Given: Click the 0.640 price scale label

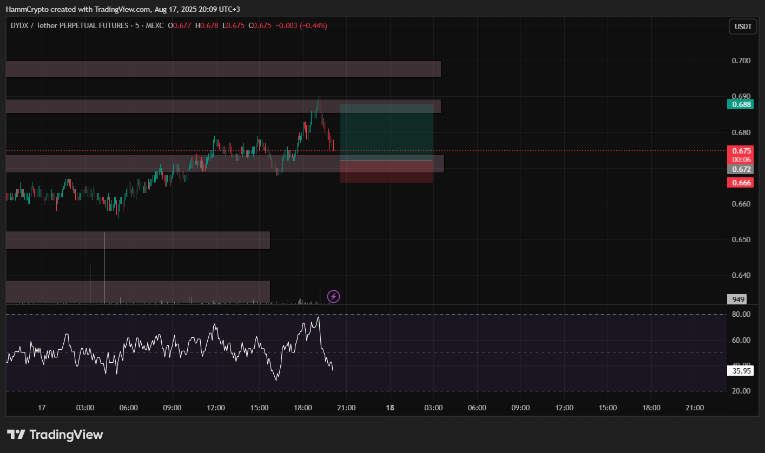Looking at the screenshot, I should click(741, 275).
